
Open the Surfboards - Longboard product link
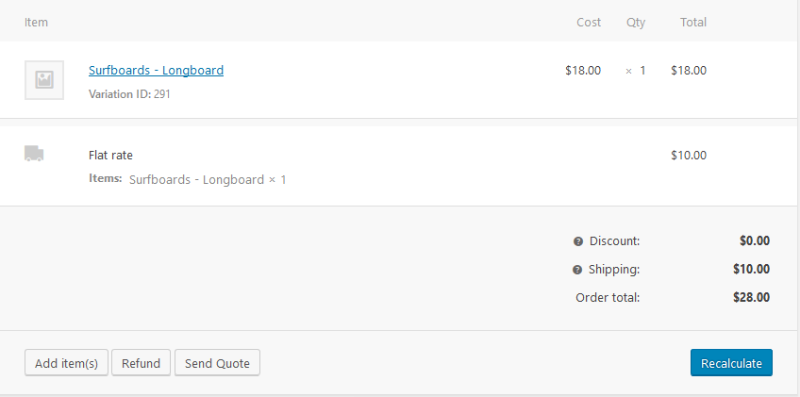(x=156, y=70)
